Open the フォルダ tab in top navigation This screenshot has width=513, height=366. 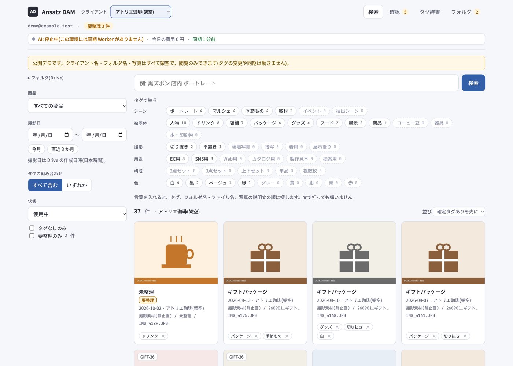(x=465, y=12)
